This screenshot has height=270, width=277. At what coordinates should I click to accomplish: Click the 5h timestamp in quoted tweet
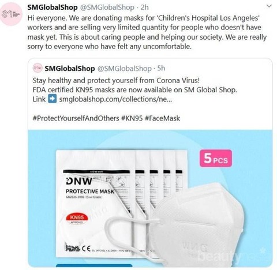coord(161,68)
